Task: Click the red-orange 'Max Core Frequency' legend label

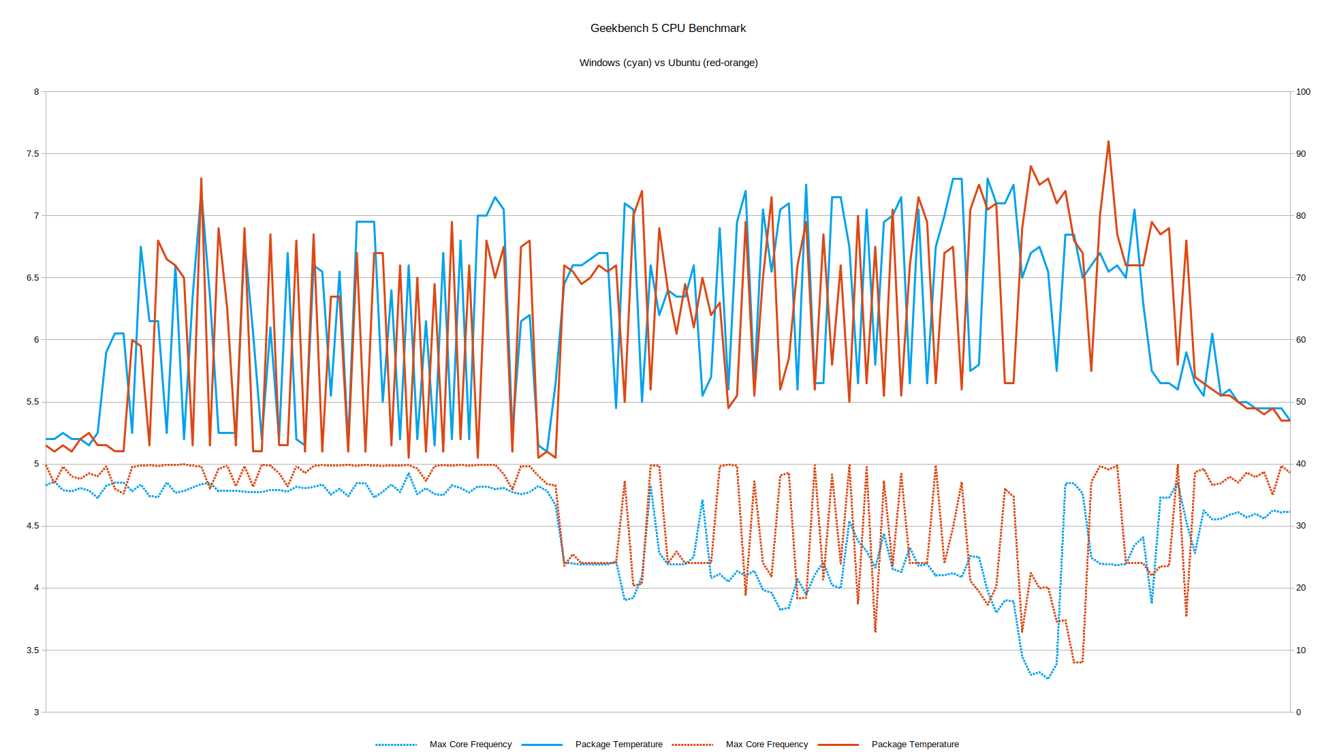Action: [767, 745]
